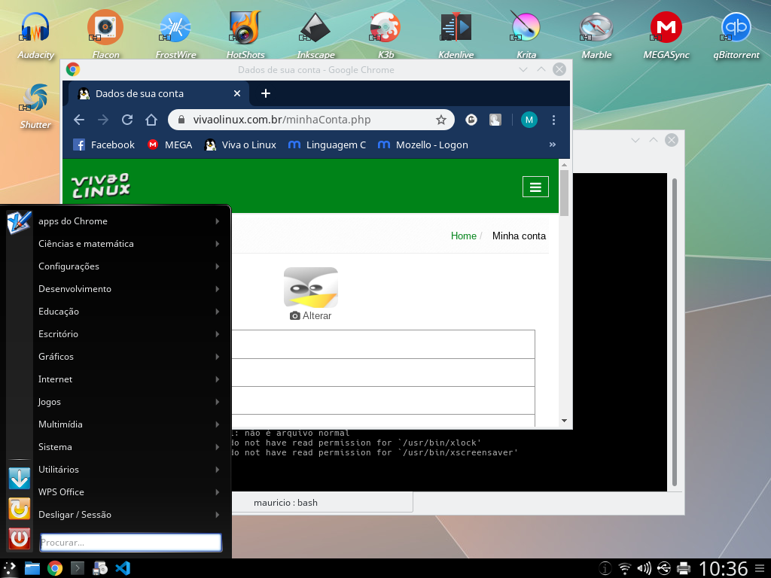Expand WPS Office submenu arrow
771x578 pixels.
click(x=217, y=492)
